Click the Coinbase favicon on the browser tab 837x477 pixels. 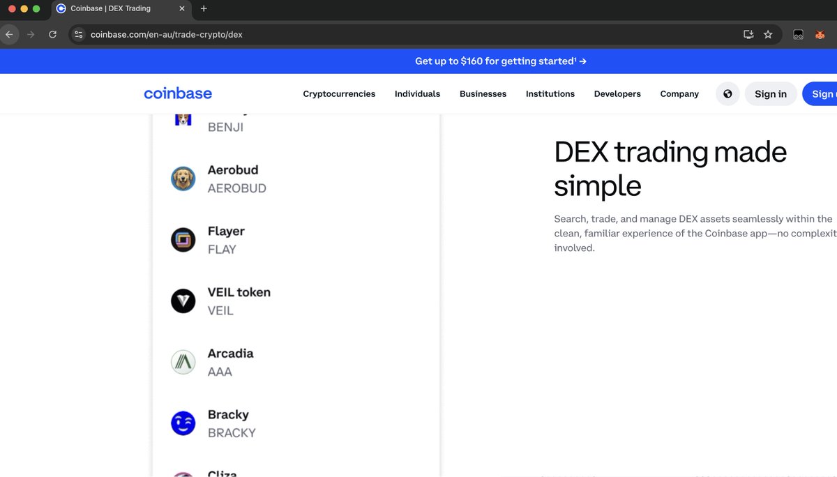coord(61,9)
